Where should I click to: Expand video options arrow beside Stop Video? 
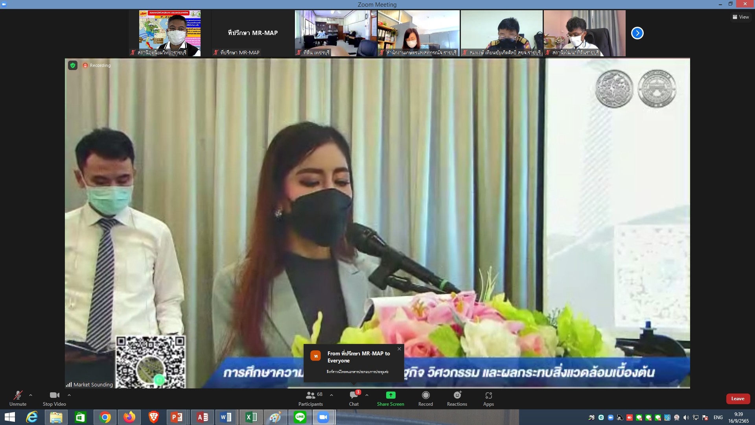(69, 395)
